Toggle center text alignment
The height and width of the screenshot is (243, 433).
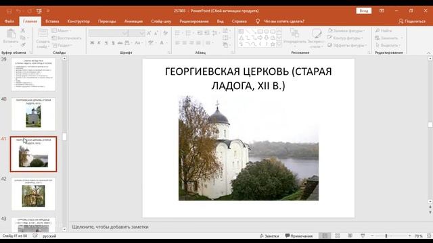point(184,43)
